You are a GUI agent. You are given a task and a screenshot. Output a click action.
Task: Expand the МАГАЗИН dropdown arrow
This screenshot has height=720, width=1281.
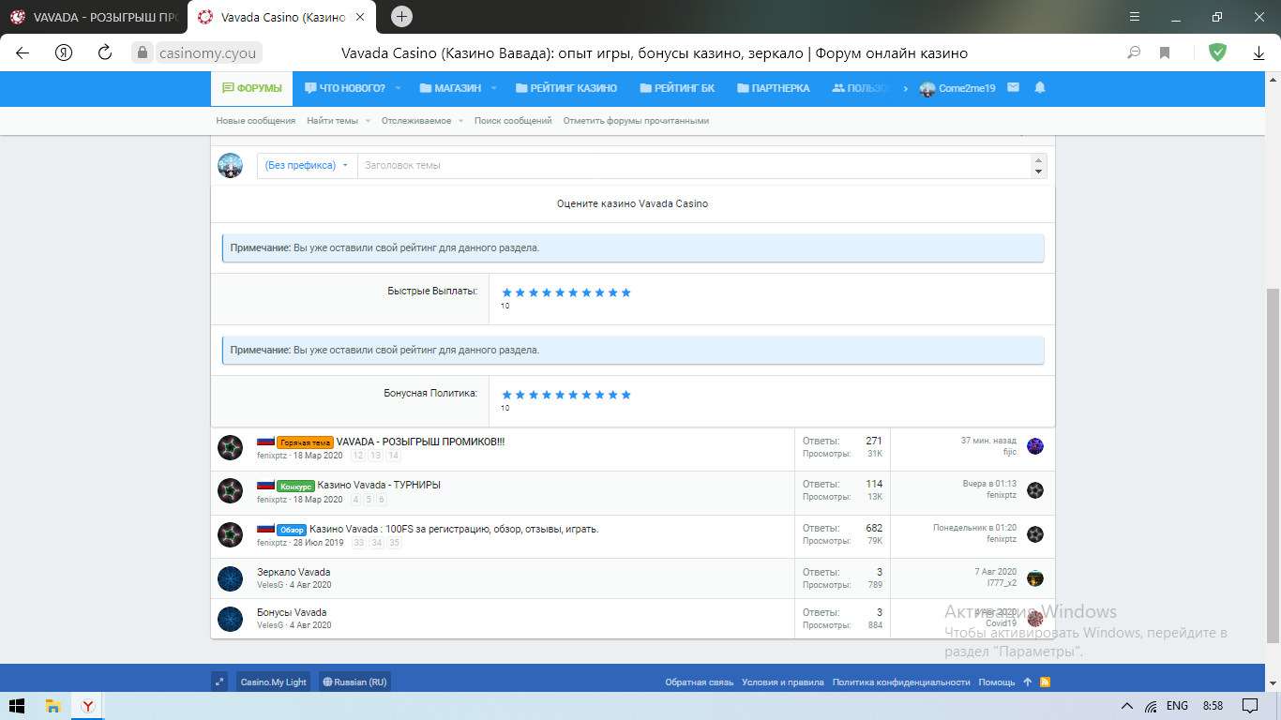[494, 88]
